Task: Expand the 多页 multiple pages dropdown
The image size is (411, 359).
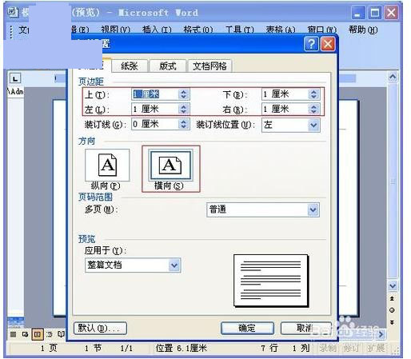Action: 313,210
